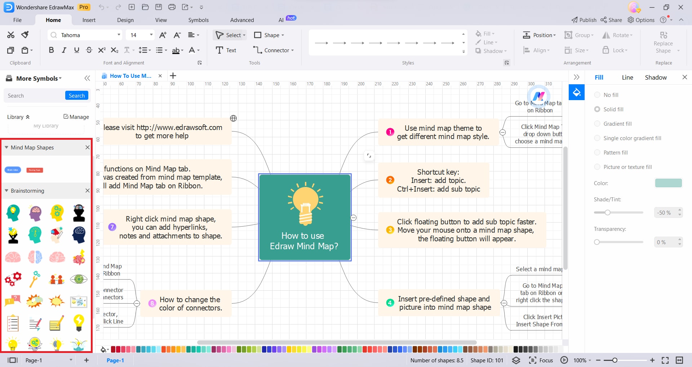
Task: Click the symbols Search input field
Action: click(35, 95)
